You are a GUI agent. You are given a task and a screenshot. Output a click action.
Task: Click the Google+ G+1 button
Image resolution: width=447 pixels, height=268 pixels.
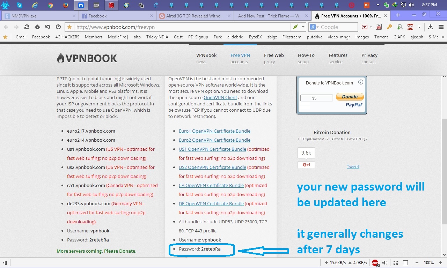click(306, 164)
